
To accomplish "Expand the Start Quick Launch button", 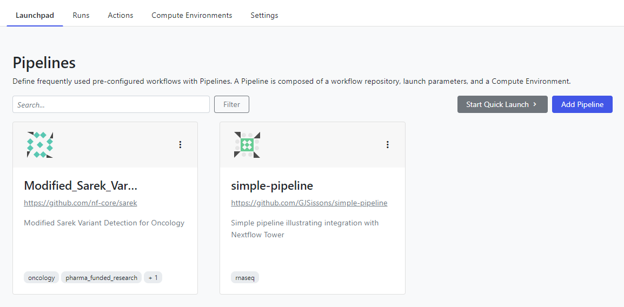I will 502,104.
